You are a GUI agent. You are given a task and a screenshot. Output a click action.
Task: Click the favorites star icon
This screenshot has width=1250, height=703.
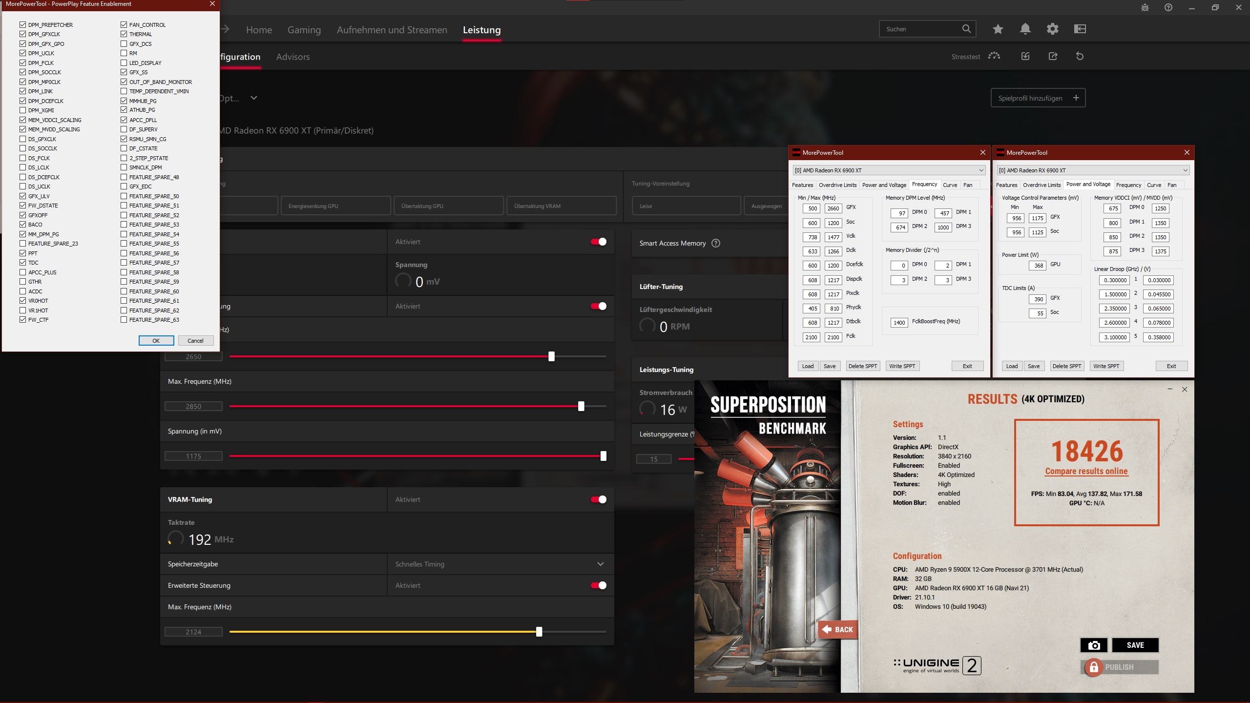998,29
